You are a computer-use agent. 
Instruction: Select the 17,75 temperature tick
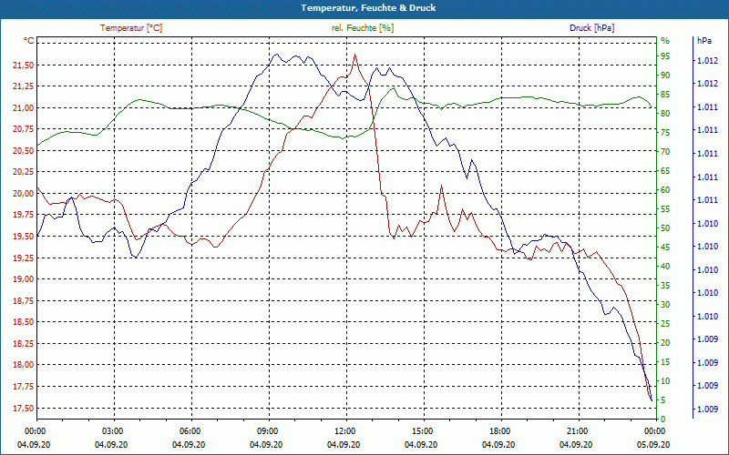24,387
